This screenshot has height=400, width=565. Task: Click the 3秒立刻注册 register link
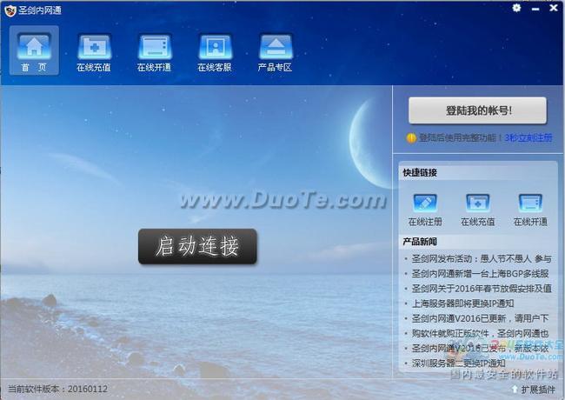coord(528,137)
